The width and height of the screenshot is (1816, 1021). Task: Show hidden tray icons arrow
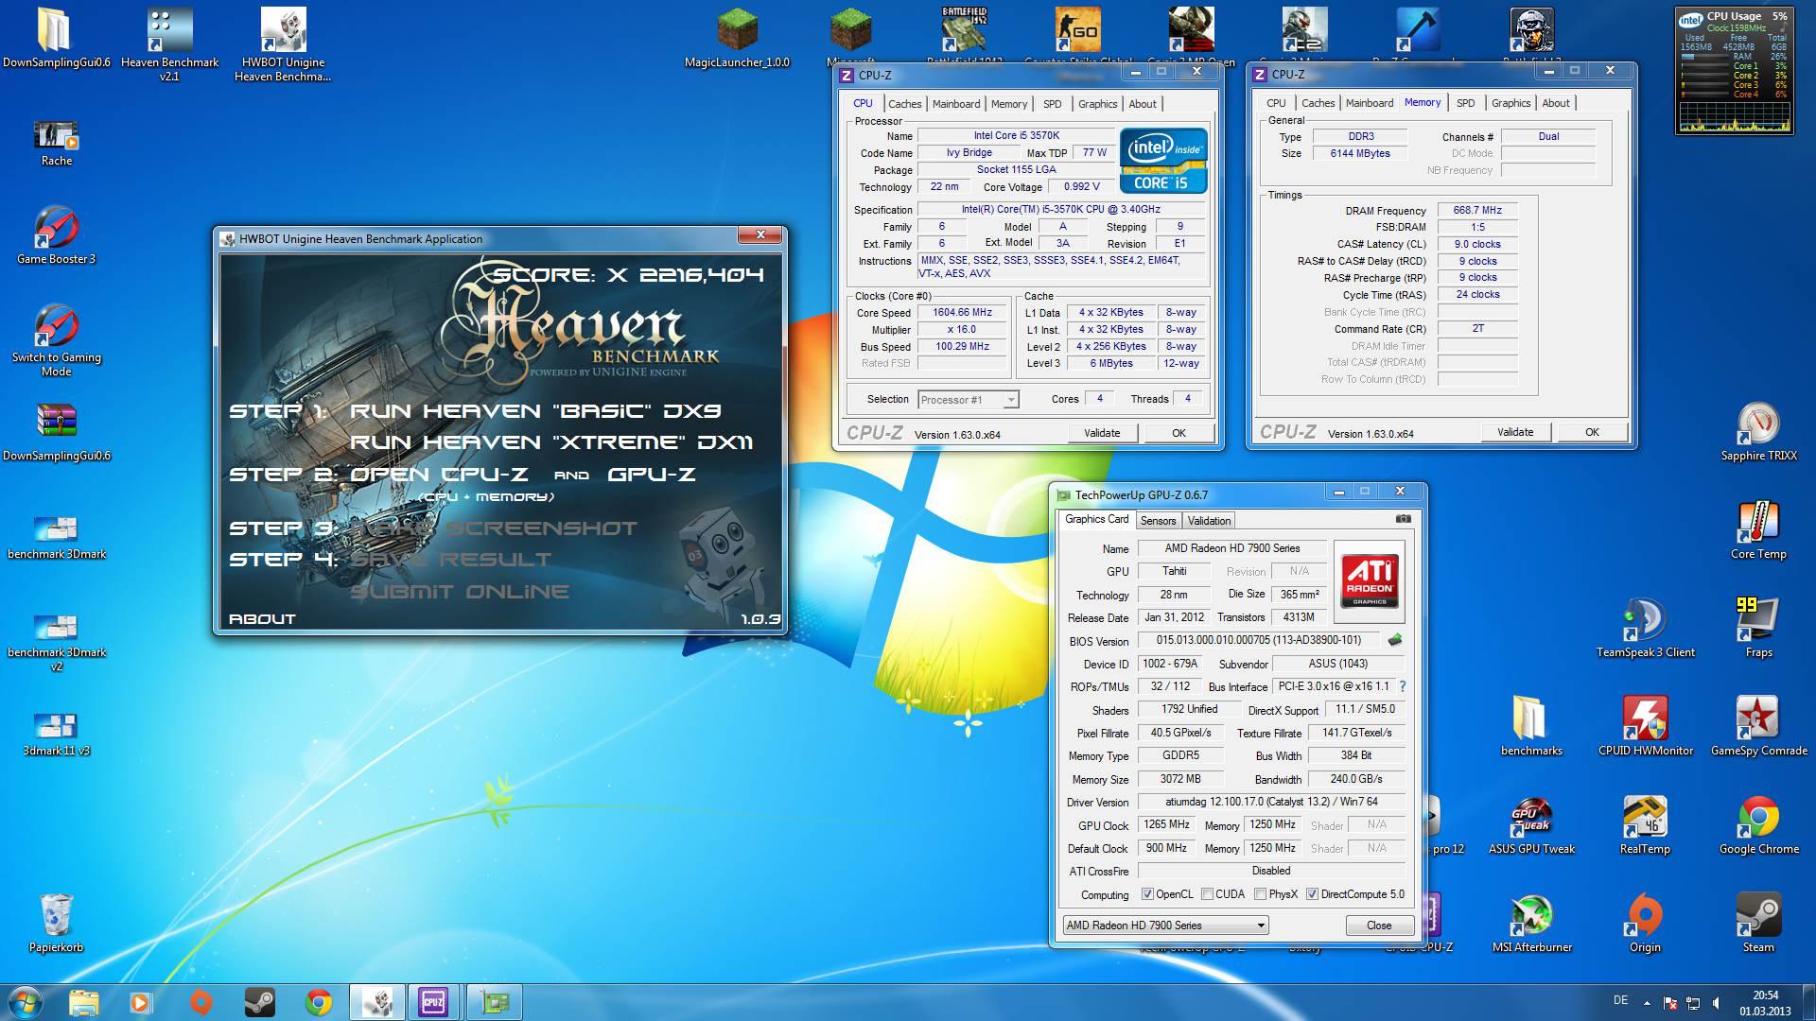(1647, 1003)
